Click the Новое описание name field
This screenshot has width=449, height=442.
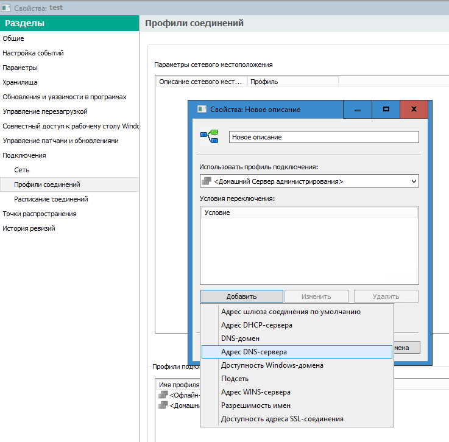(x=323, y=137)
